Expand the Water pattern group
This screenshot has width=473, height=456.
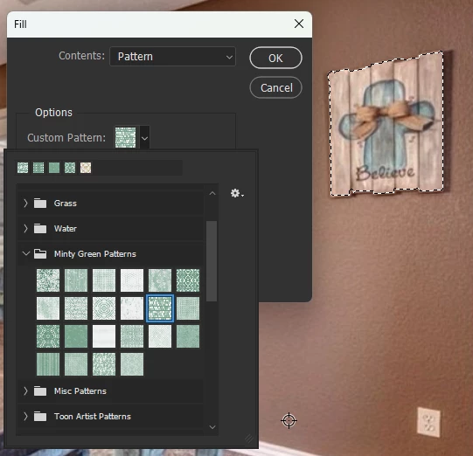(x=25, y=229)
